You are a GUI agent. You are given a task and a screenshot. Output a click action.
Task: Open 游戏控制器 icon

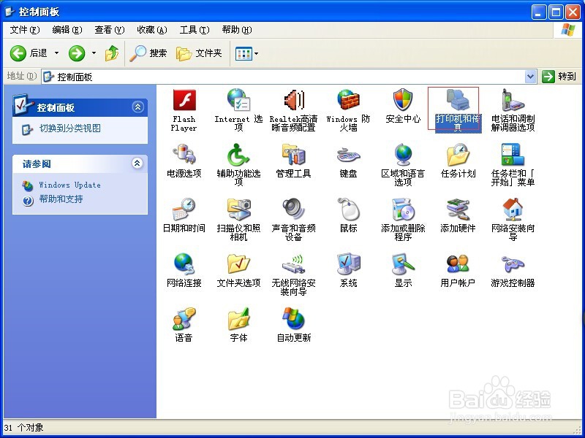click(x=513, y=264)
